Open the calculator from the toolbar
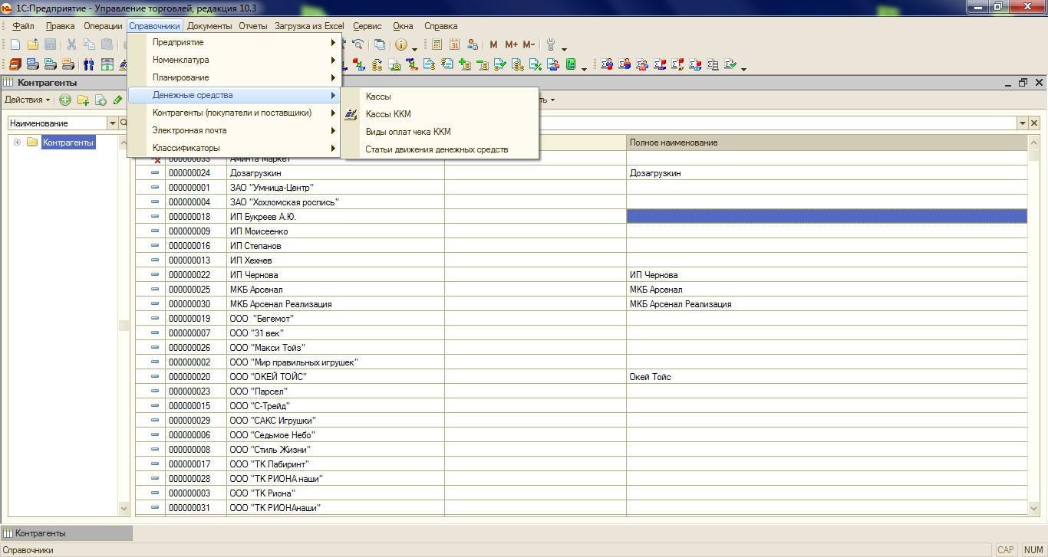This screenshot has height=557, width=1048. pyautogui.click(x=437, y=44)
